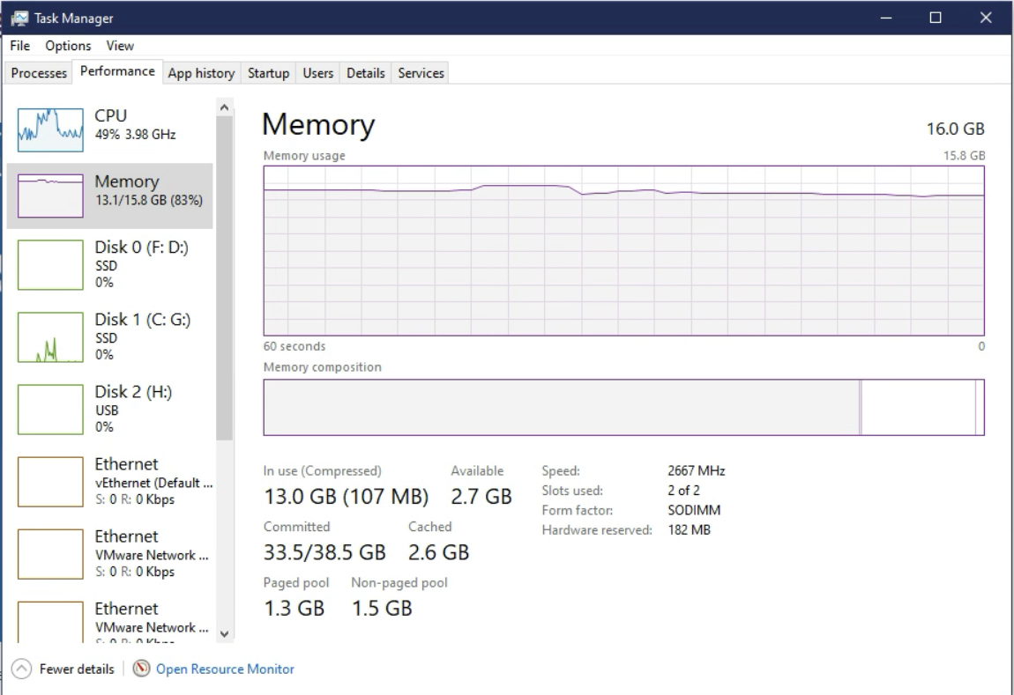Select Disk 2 (H:) USB graph
1014x695 pixels.
pyautogui.click(x=50, y=409)
